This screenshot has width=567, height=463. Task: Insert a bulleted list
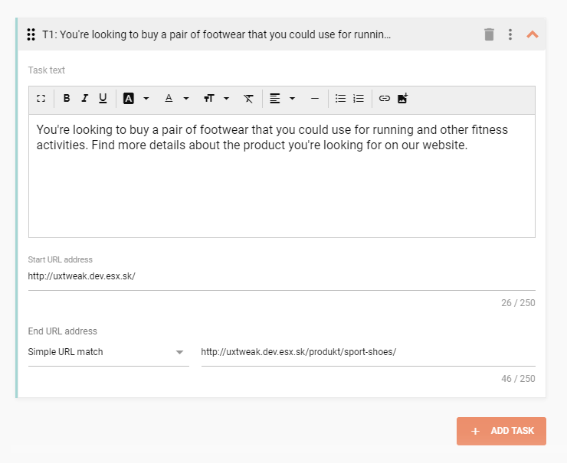tap(341, 98)
